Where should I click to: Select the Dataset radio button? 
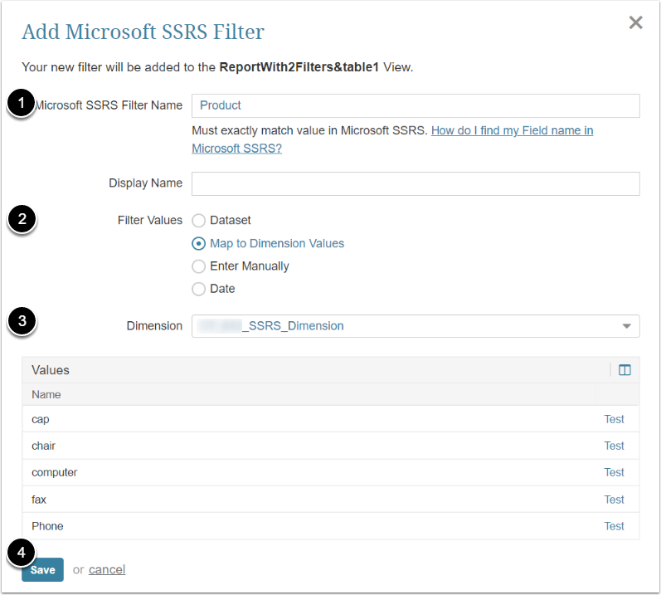coord(198,221)
